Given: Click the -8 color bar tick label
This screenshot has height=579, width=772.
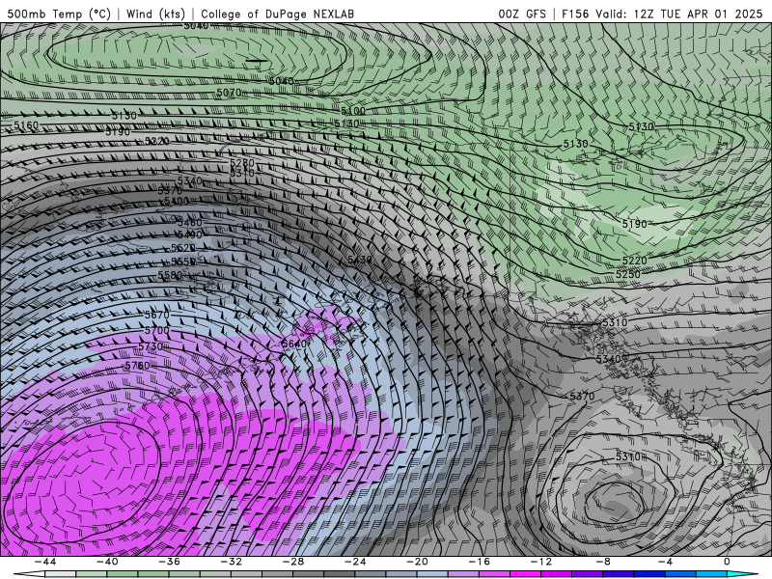Looking at the screenshot, I should 604,563.
